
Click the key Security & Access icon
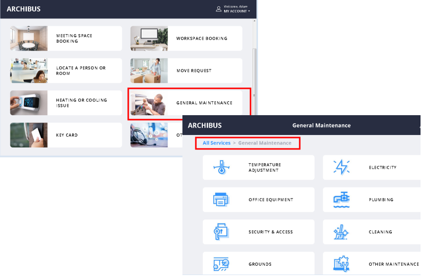(221, 231)
